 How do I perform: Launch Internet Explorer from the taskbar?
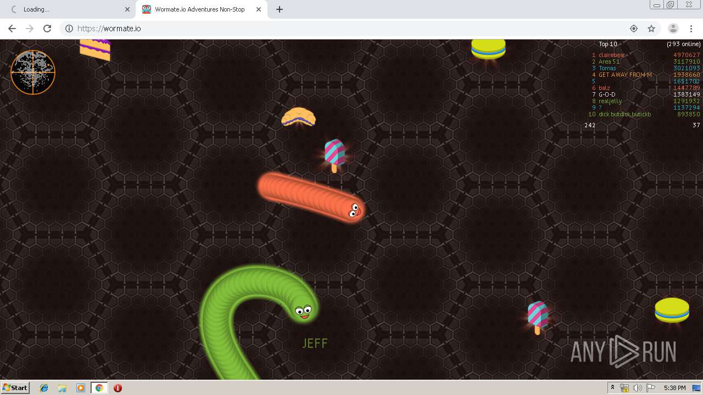(x=44, y=388)
